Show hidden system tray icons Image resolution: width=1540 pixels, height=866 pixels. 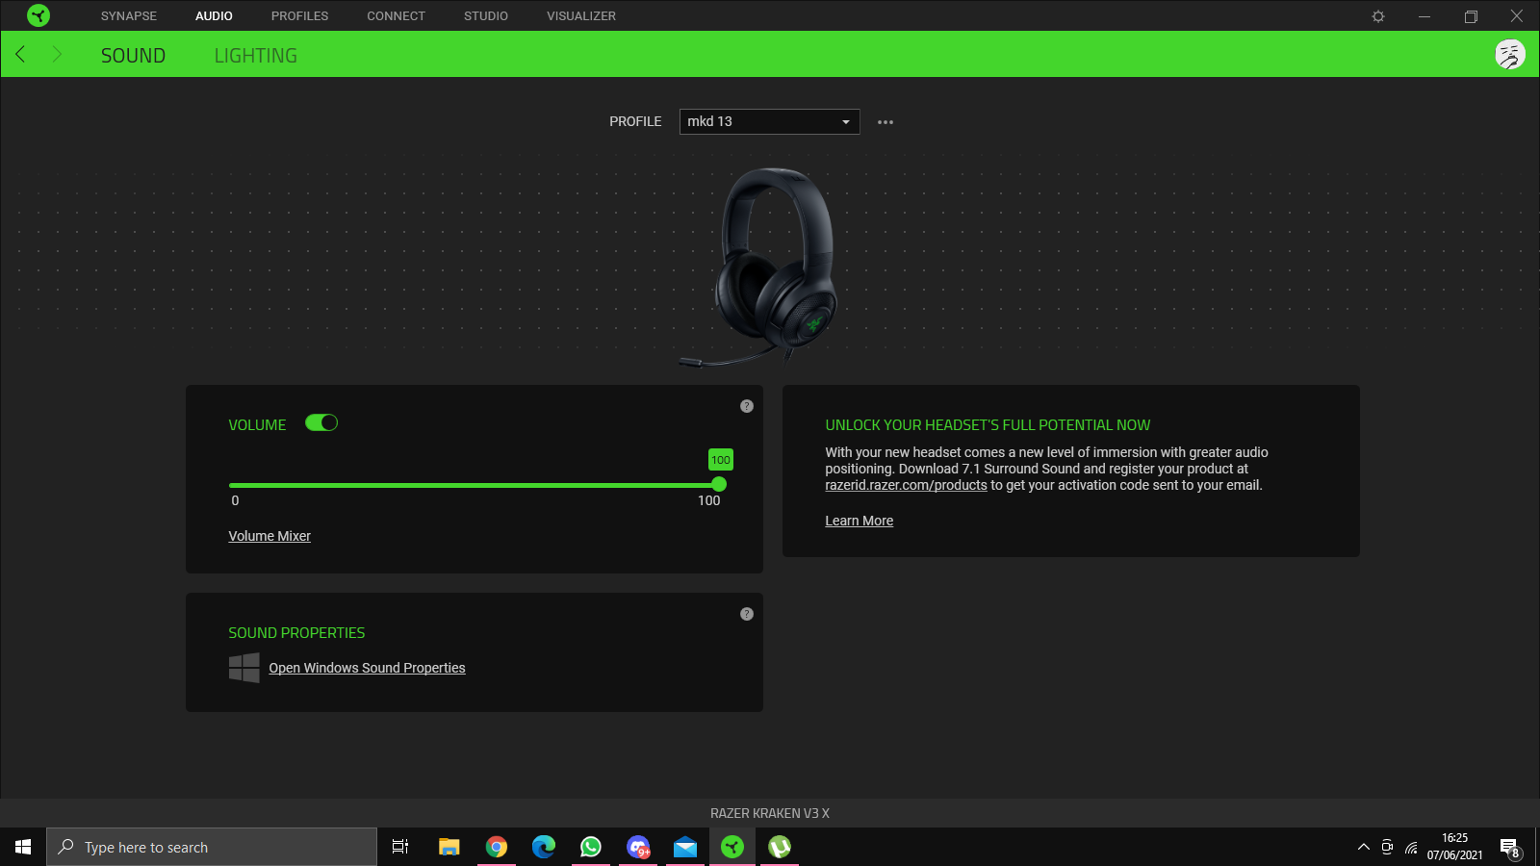pos(1363,847)
